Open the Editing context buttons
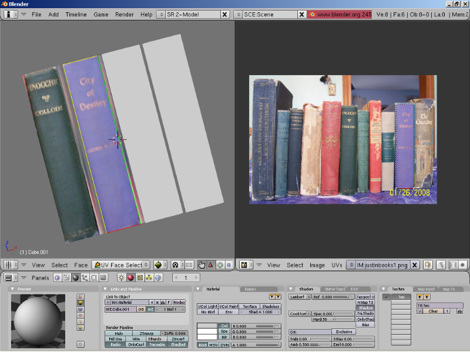470x352 pixels. click(x=94, y=277)
